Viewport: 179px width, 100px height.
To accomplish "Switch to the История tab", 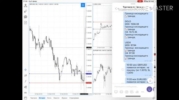I will (x=42, y=98).
